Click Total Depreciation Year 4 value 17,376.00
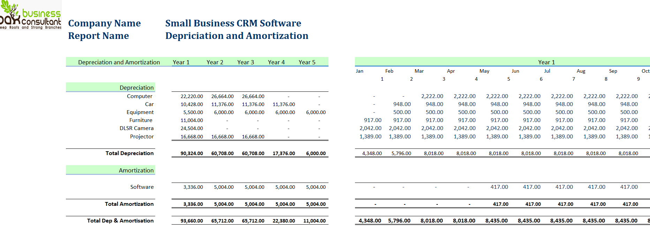Screen dimensions: 650x226 (284, 153)
